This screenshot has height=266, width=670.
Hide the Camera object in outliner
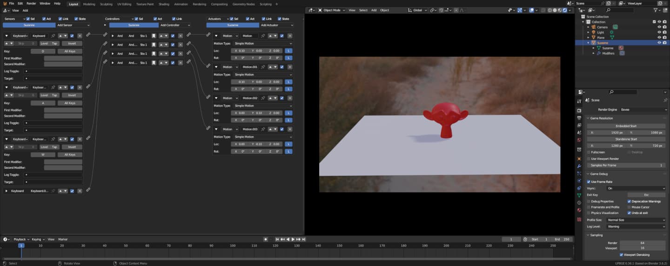(659, 27)
